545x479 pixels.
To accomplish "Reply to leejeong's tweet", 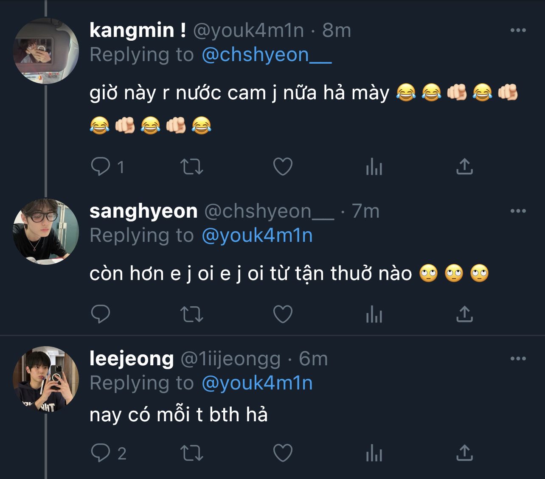I will pos(101,453).
